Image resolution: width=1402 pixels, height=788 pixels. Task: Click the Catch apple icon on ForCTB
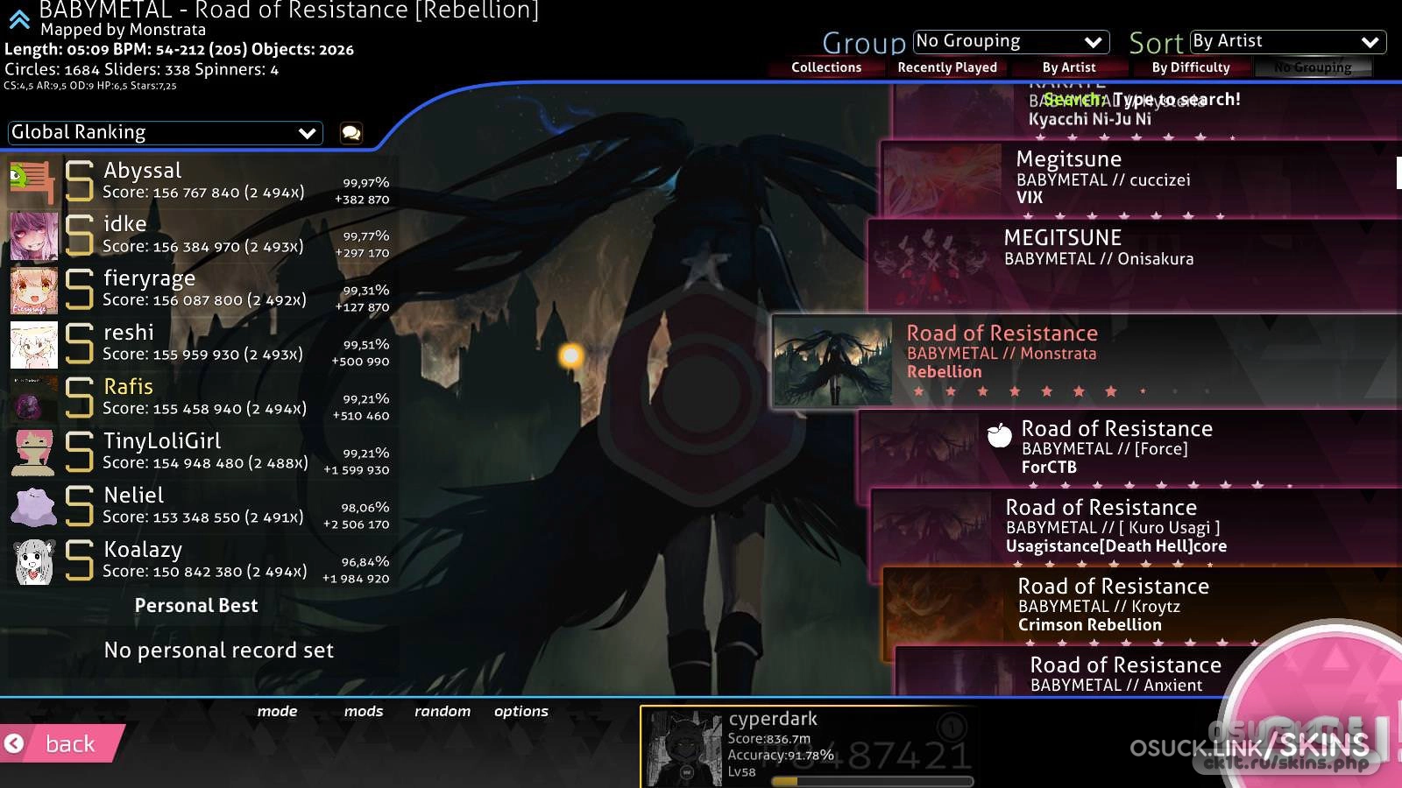pyautogui.click(x=999, y=435)
